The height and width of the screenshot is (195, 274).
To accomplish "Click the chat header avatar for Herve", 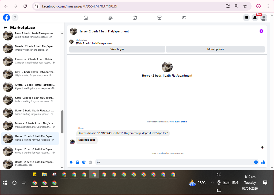I will [73, 31].
